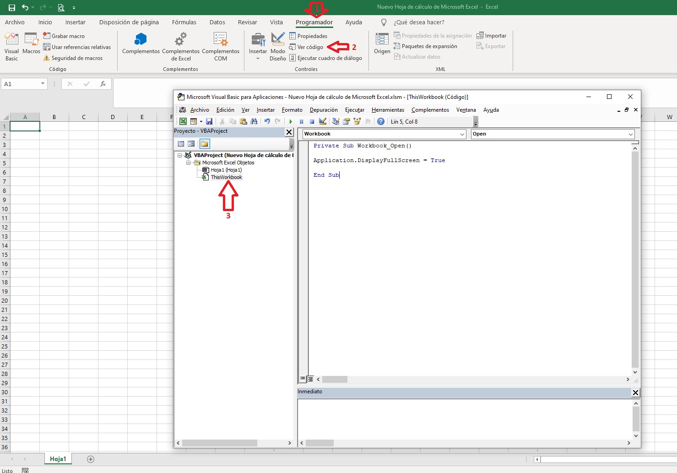Switch to the Programador ribbon tab

point(314,22)
